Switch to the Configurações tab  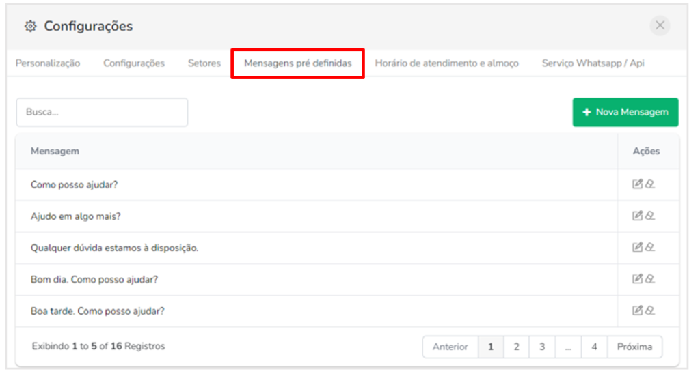[134, 63]
